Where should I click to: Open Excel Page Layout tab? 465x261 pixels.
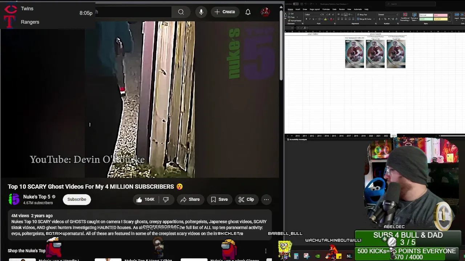315,9
